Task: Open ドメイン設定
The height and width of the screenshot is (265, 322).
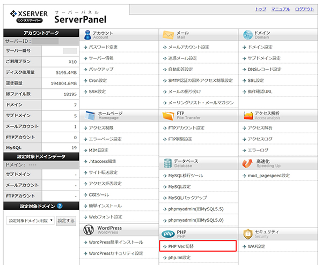Action: 260,47
